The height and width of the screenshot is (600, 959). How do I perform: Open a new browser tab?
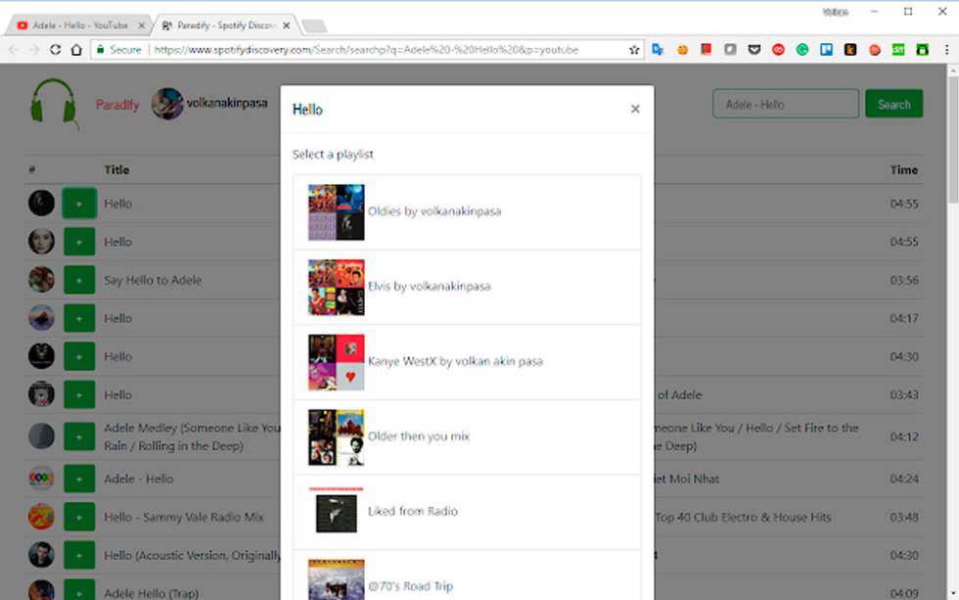click(314, 25)
